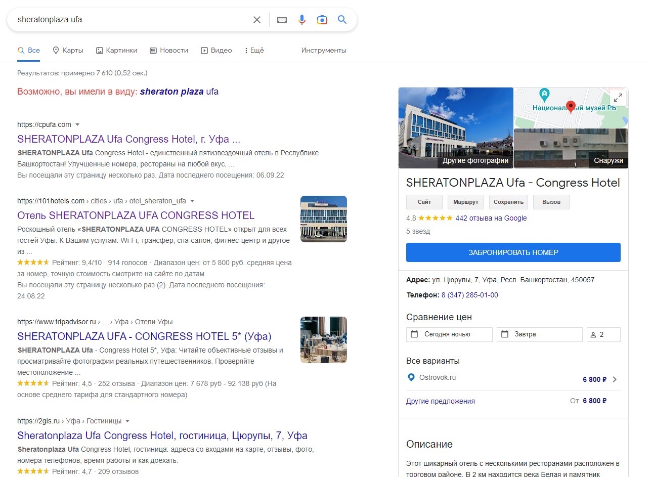Open the 442 отзыва на Google link
651x477 pixels.
(491, 218)
